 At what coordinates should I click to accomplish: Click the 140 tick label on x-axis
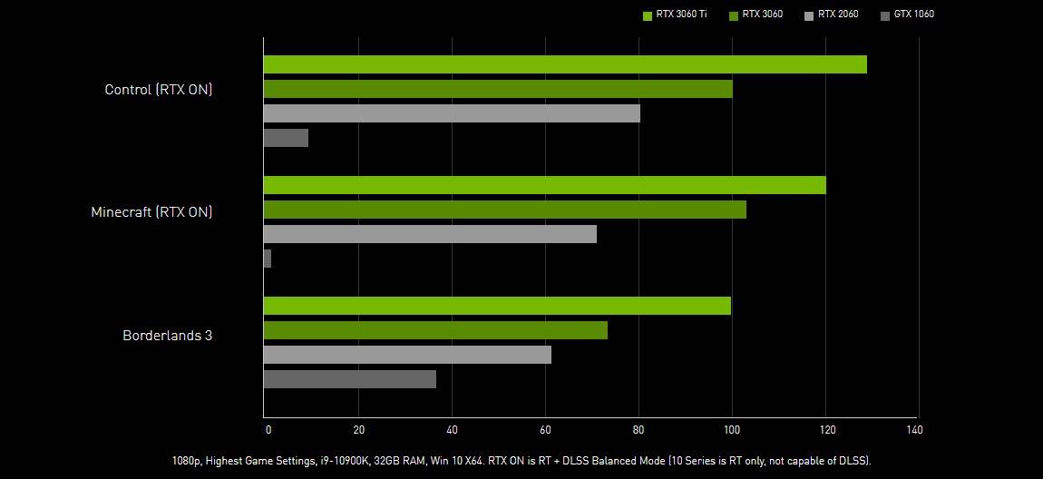click(914, 430)
